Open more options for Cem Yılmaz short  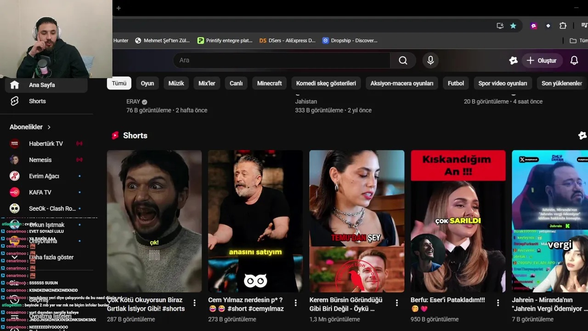click(295, 303)
